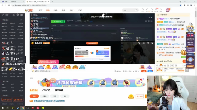Select the 鱼翅X20 gift reward

click(x=91, y=83)
